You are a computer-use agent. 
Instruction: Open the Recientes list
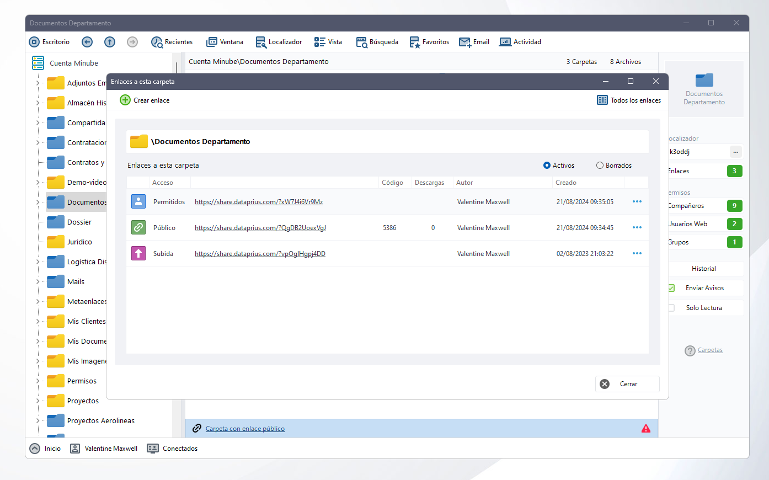coord(172,42)
